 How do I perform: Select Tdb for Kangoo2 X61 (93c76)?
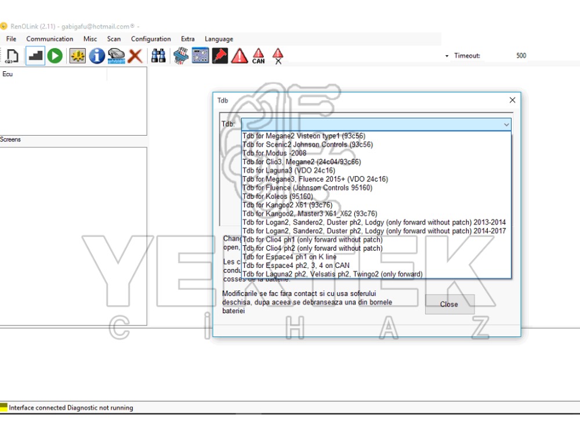[x=376, y=205]
